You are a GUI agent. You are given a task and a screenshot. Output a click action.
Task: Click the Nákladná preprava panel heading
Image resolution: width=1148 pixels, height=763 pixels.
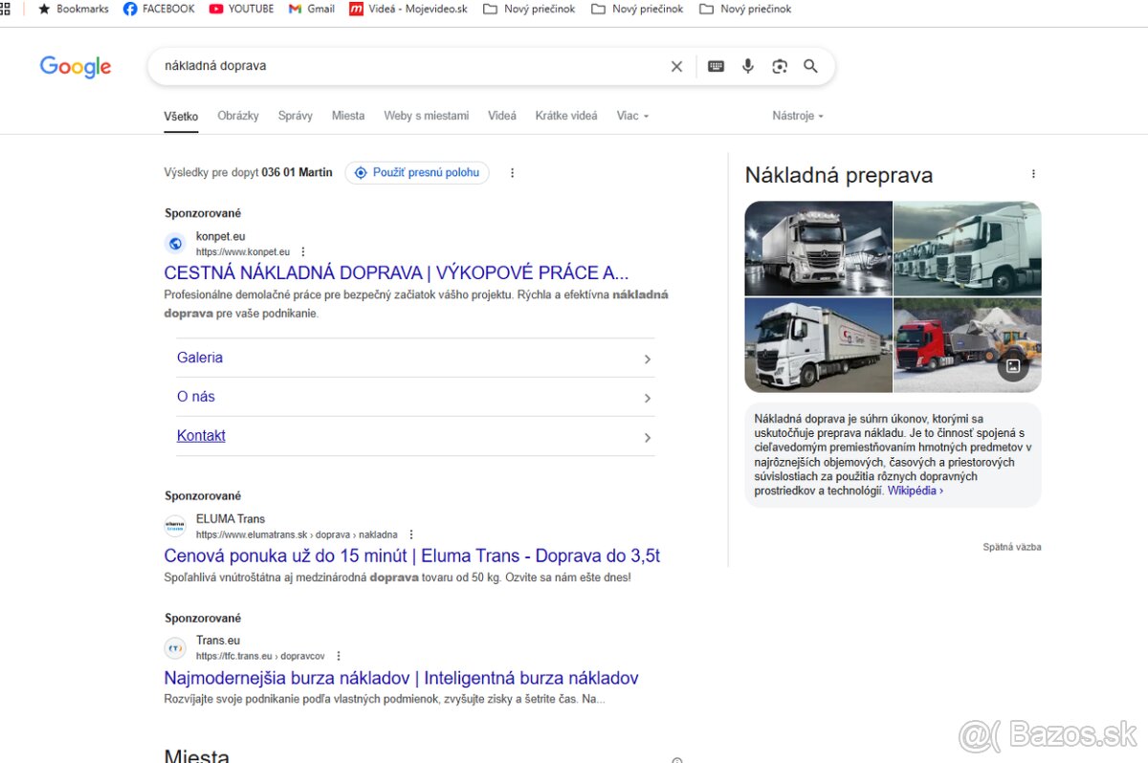click(x=839, y=175)
